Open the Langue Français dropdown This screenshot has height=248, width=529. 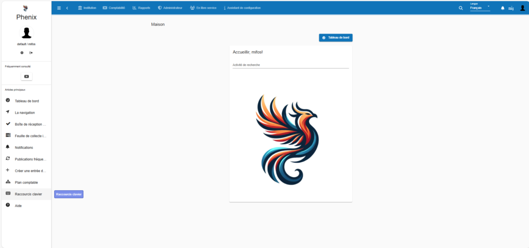click(x=479, y=8)
